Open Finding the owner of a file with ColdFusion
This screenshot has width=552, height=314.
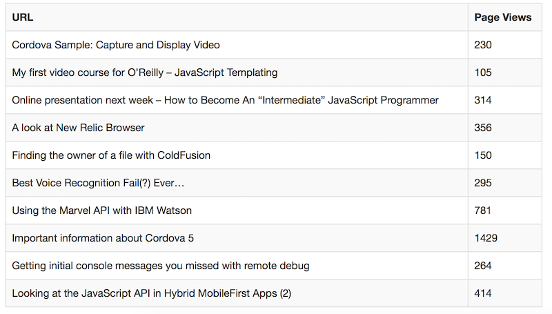[x=111, y=155]
